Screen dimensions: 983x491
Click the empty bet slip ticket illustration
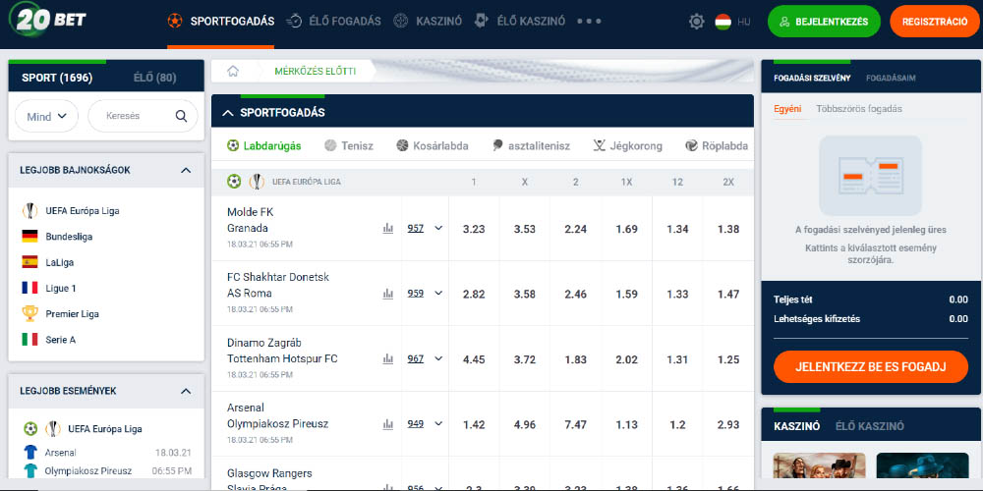point(870,176)
